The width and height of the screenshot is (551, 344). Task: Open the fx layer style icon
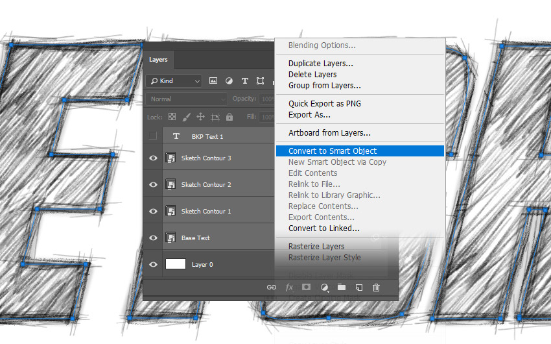click(x=289, y=288)
